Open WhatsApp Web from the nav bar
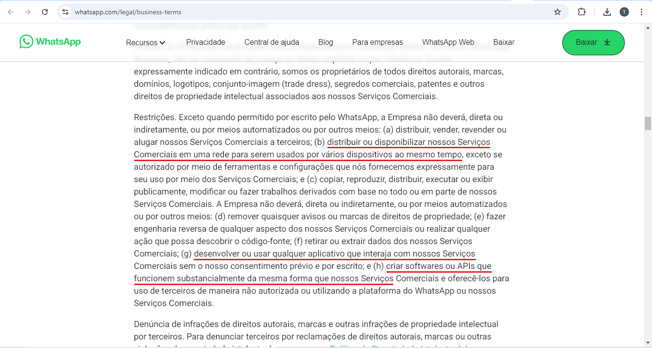Screen dimensions: 652x348 click(x=448, y=42)
